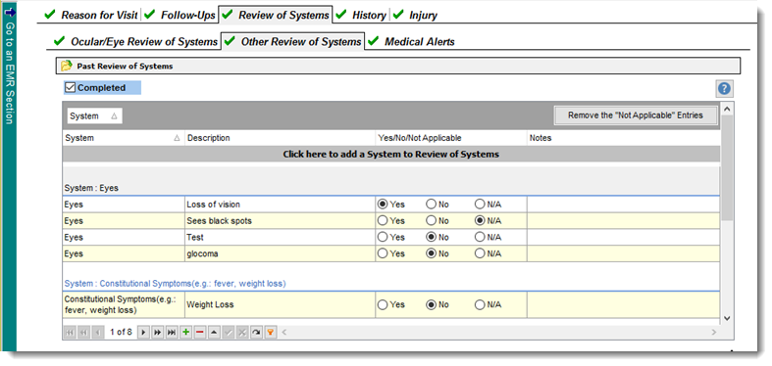Click Remove the "Not Applicable" Entries button
Image resolution: width=772 pixels, height=366 pixels.
coord(635,115)
